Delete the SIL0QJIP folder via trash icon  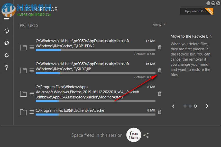(160, 70)
